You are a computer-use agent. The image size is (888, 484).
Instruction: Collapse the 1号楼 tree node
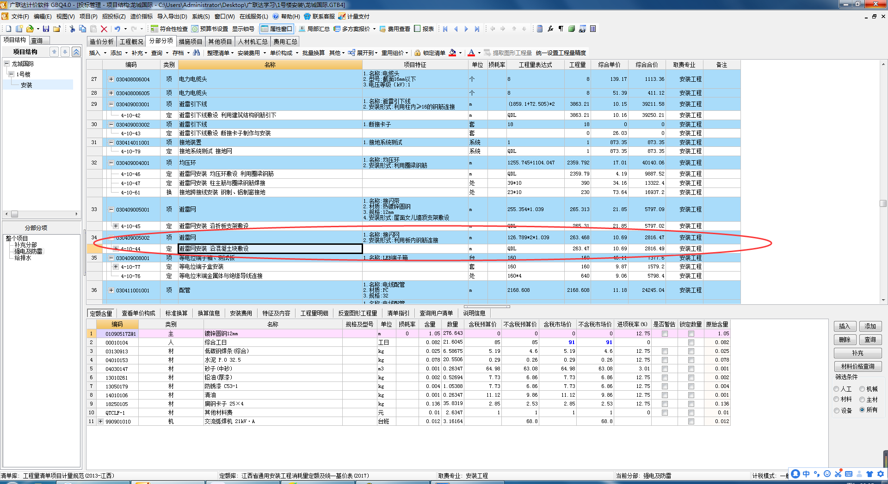[x=11, y=74]
